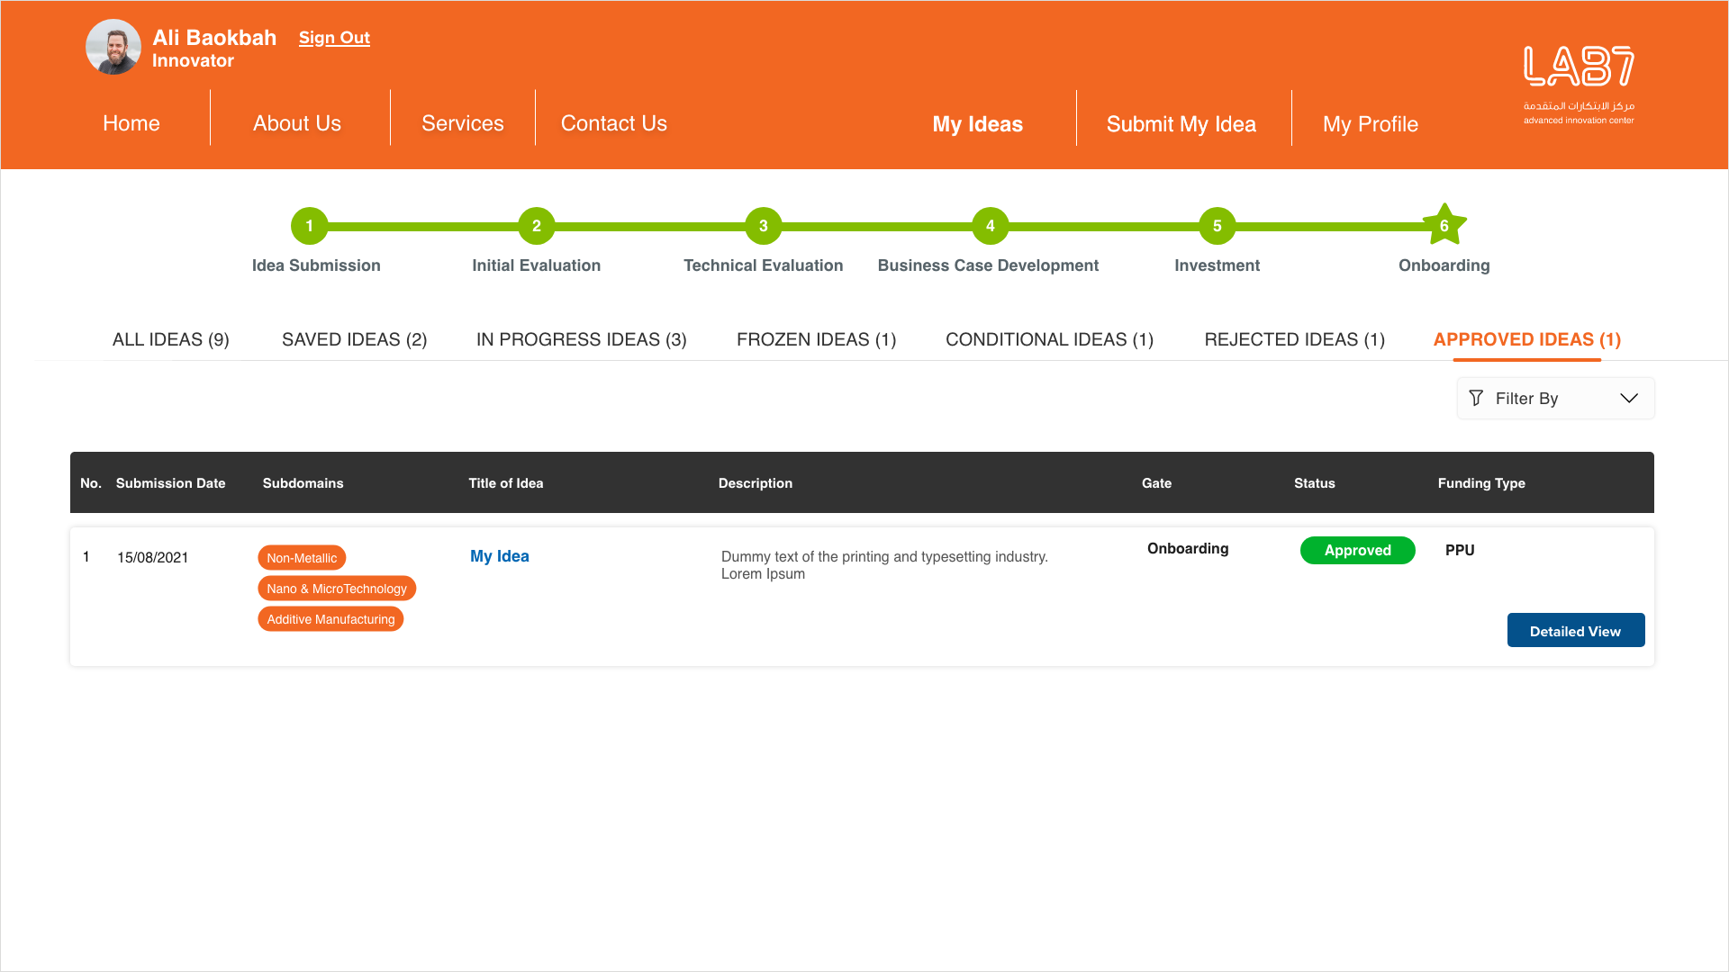Click the user profile avatar photo
This screenshot has height=972, width=1729.
click(113, 47)
